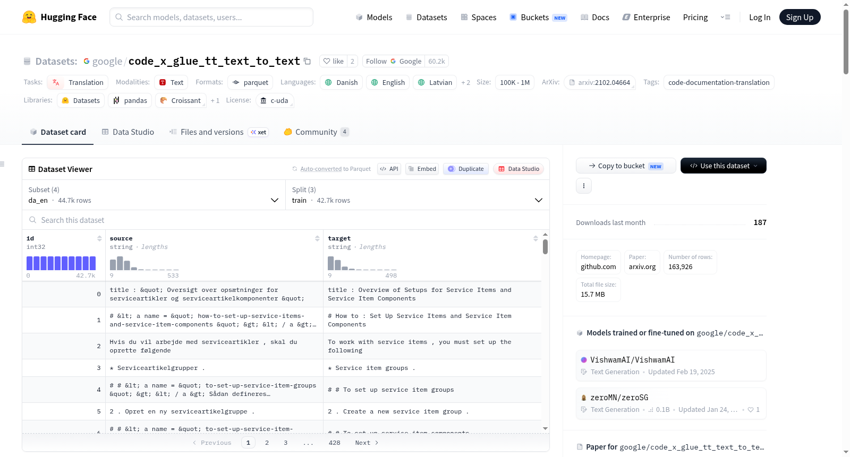The height and width of the screenshot is (457, 850).
Task: Open Buckets in top navigation
Action: (x=538, y=17)
